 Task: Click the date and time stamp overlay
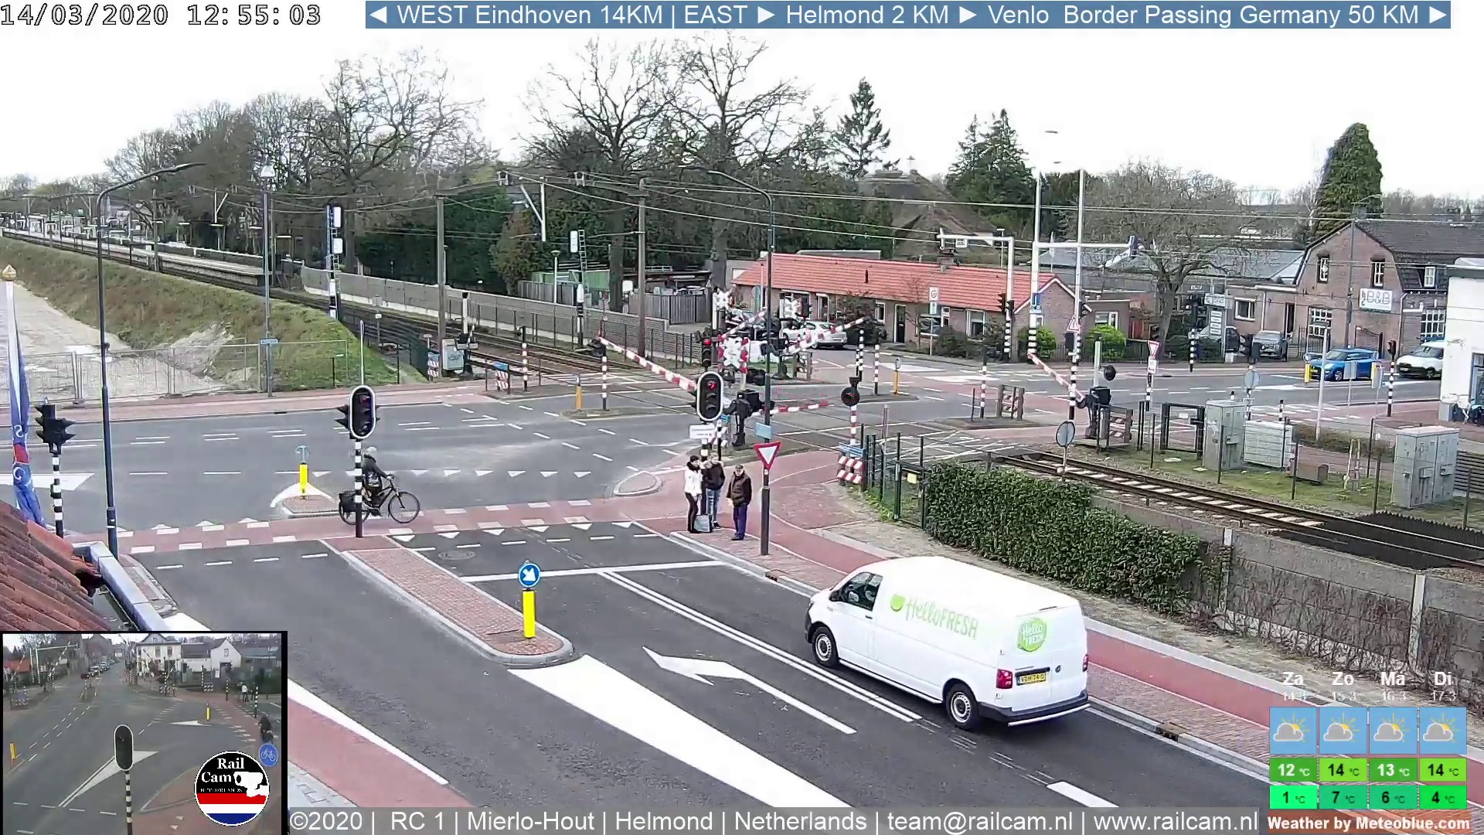click(x=161, y=15)
